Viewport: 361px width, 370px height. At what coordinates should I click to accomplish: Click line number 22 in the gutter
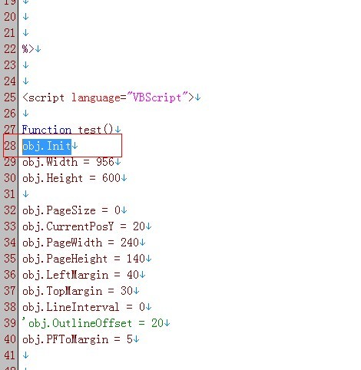(10, 49)
